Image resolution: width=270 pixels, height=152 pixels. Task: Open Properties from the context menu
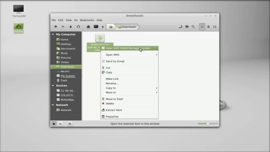(130, 117)
